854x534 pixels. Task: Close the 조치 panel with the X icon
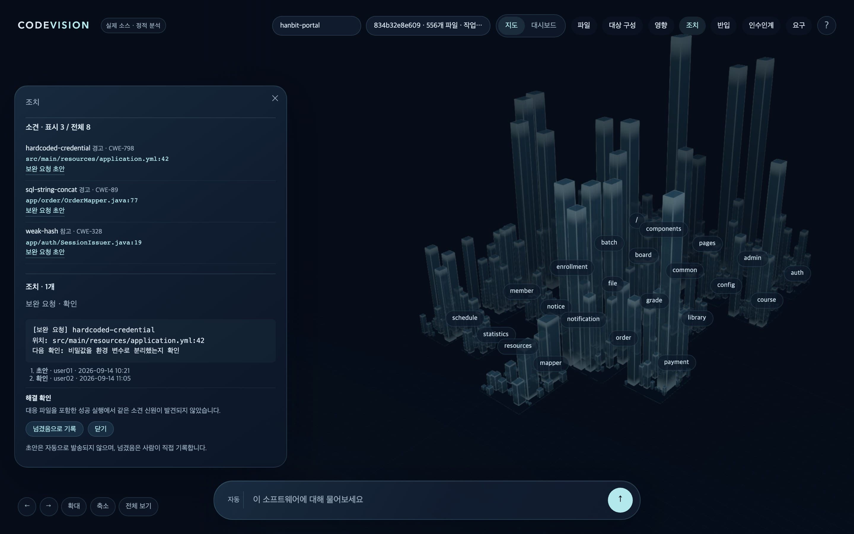coord(275,98)
